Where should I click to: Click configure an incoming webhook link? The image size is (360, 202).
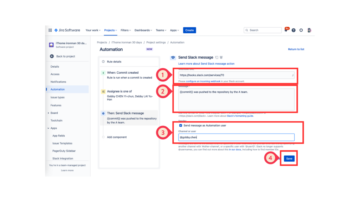pyautogui.click(x=203, y=81)
